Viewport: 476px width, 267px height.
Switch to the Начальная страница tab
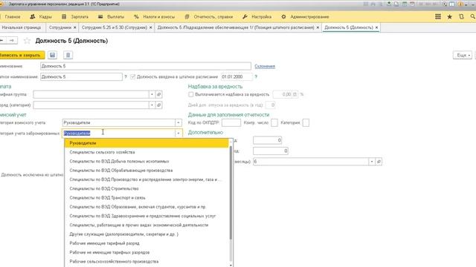(22, 27)
